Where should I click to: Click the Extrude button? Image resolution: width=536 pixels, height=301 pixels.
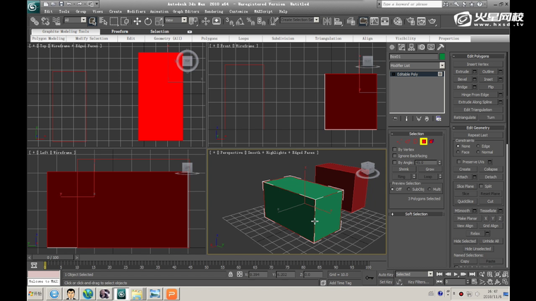click(x=462, y=72)
